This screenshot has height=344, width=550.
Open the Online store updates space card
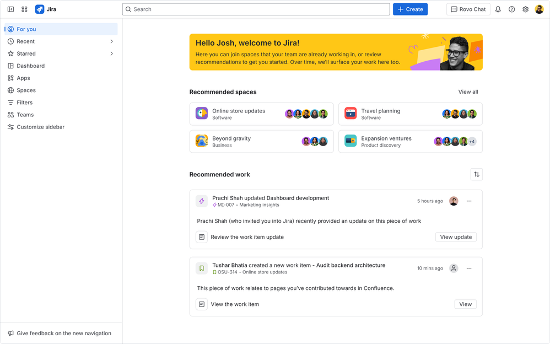click(x=261, y=114)
